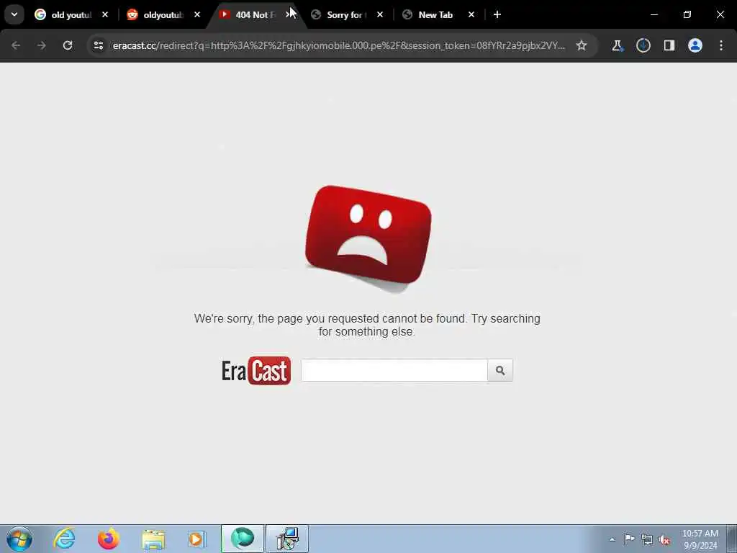This screenshot has height=553, width=737.
Task: Close the 'old youtu' Google tab
Action: (x=105, y=14)
